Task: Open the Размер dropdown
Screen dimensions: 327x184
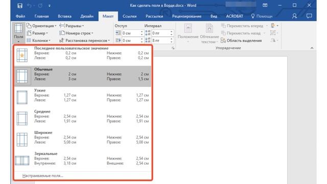Action: 37,33
